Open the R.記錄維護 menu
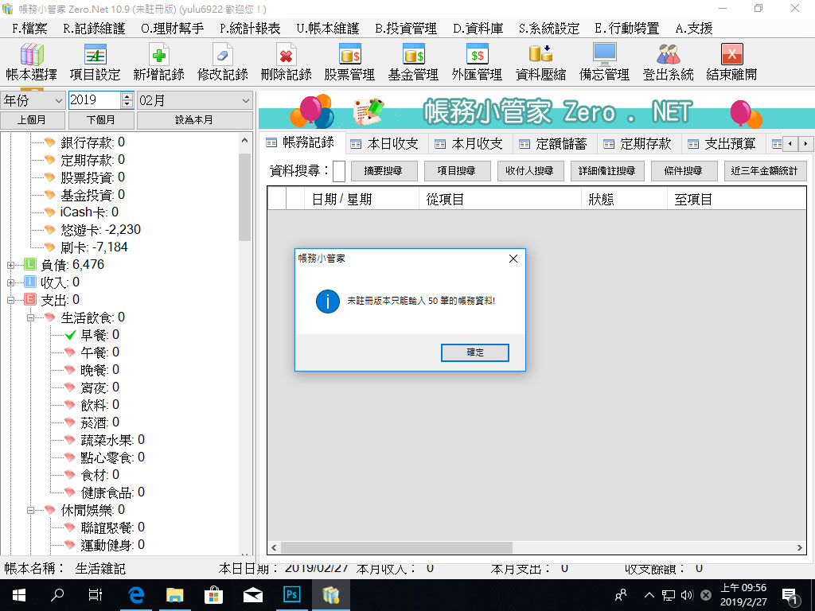The height and width of the screenshot is (611, 815). (x=94, y=29)
